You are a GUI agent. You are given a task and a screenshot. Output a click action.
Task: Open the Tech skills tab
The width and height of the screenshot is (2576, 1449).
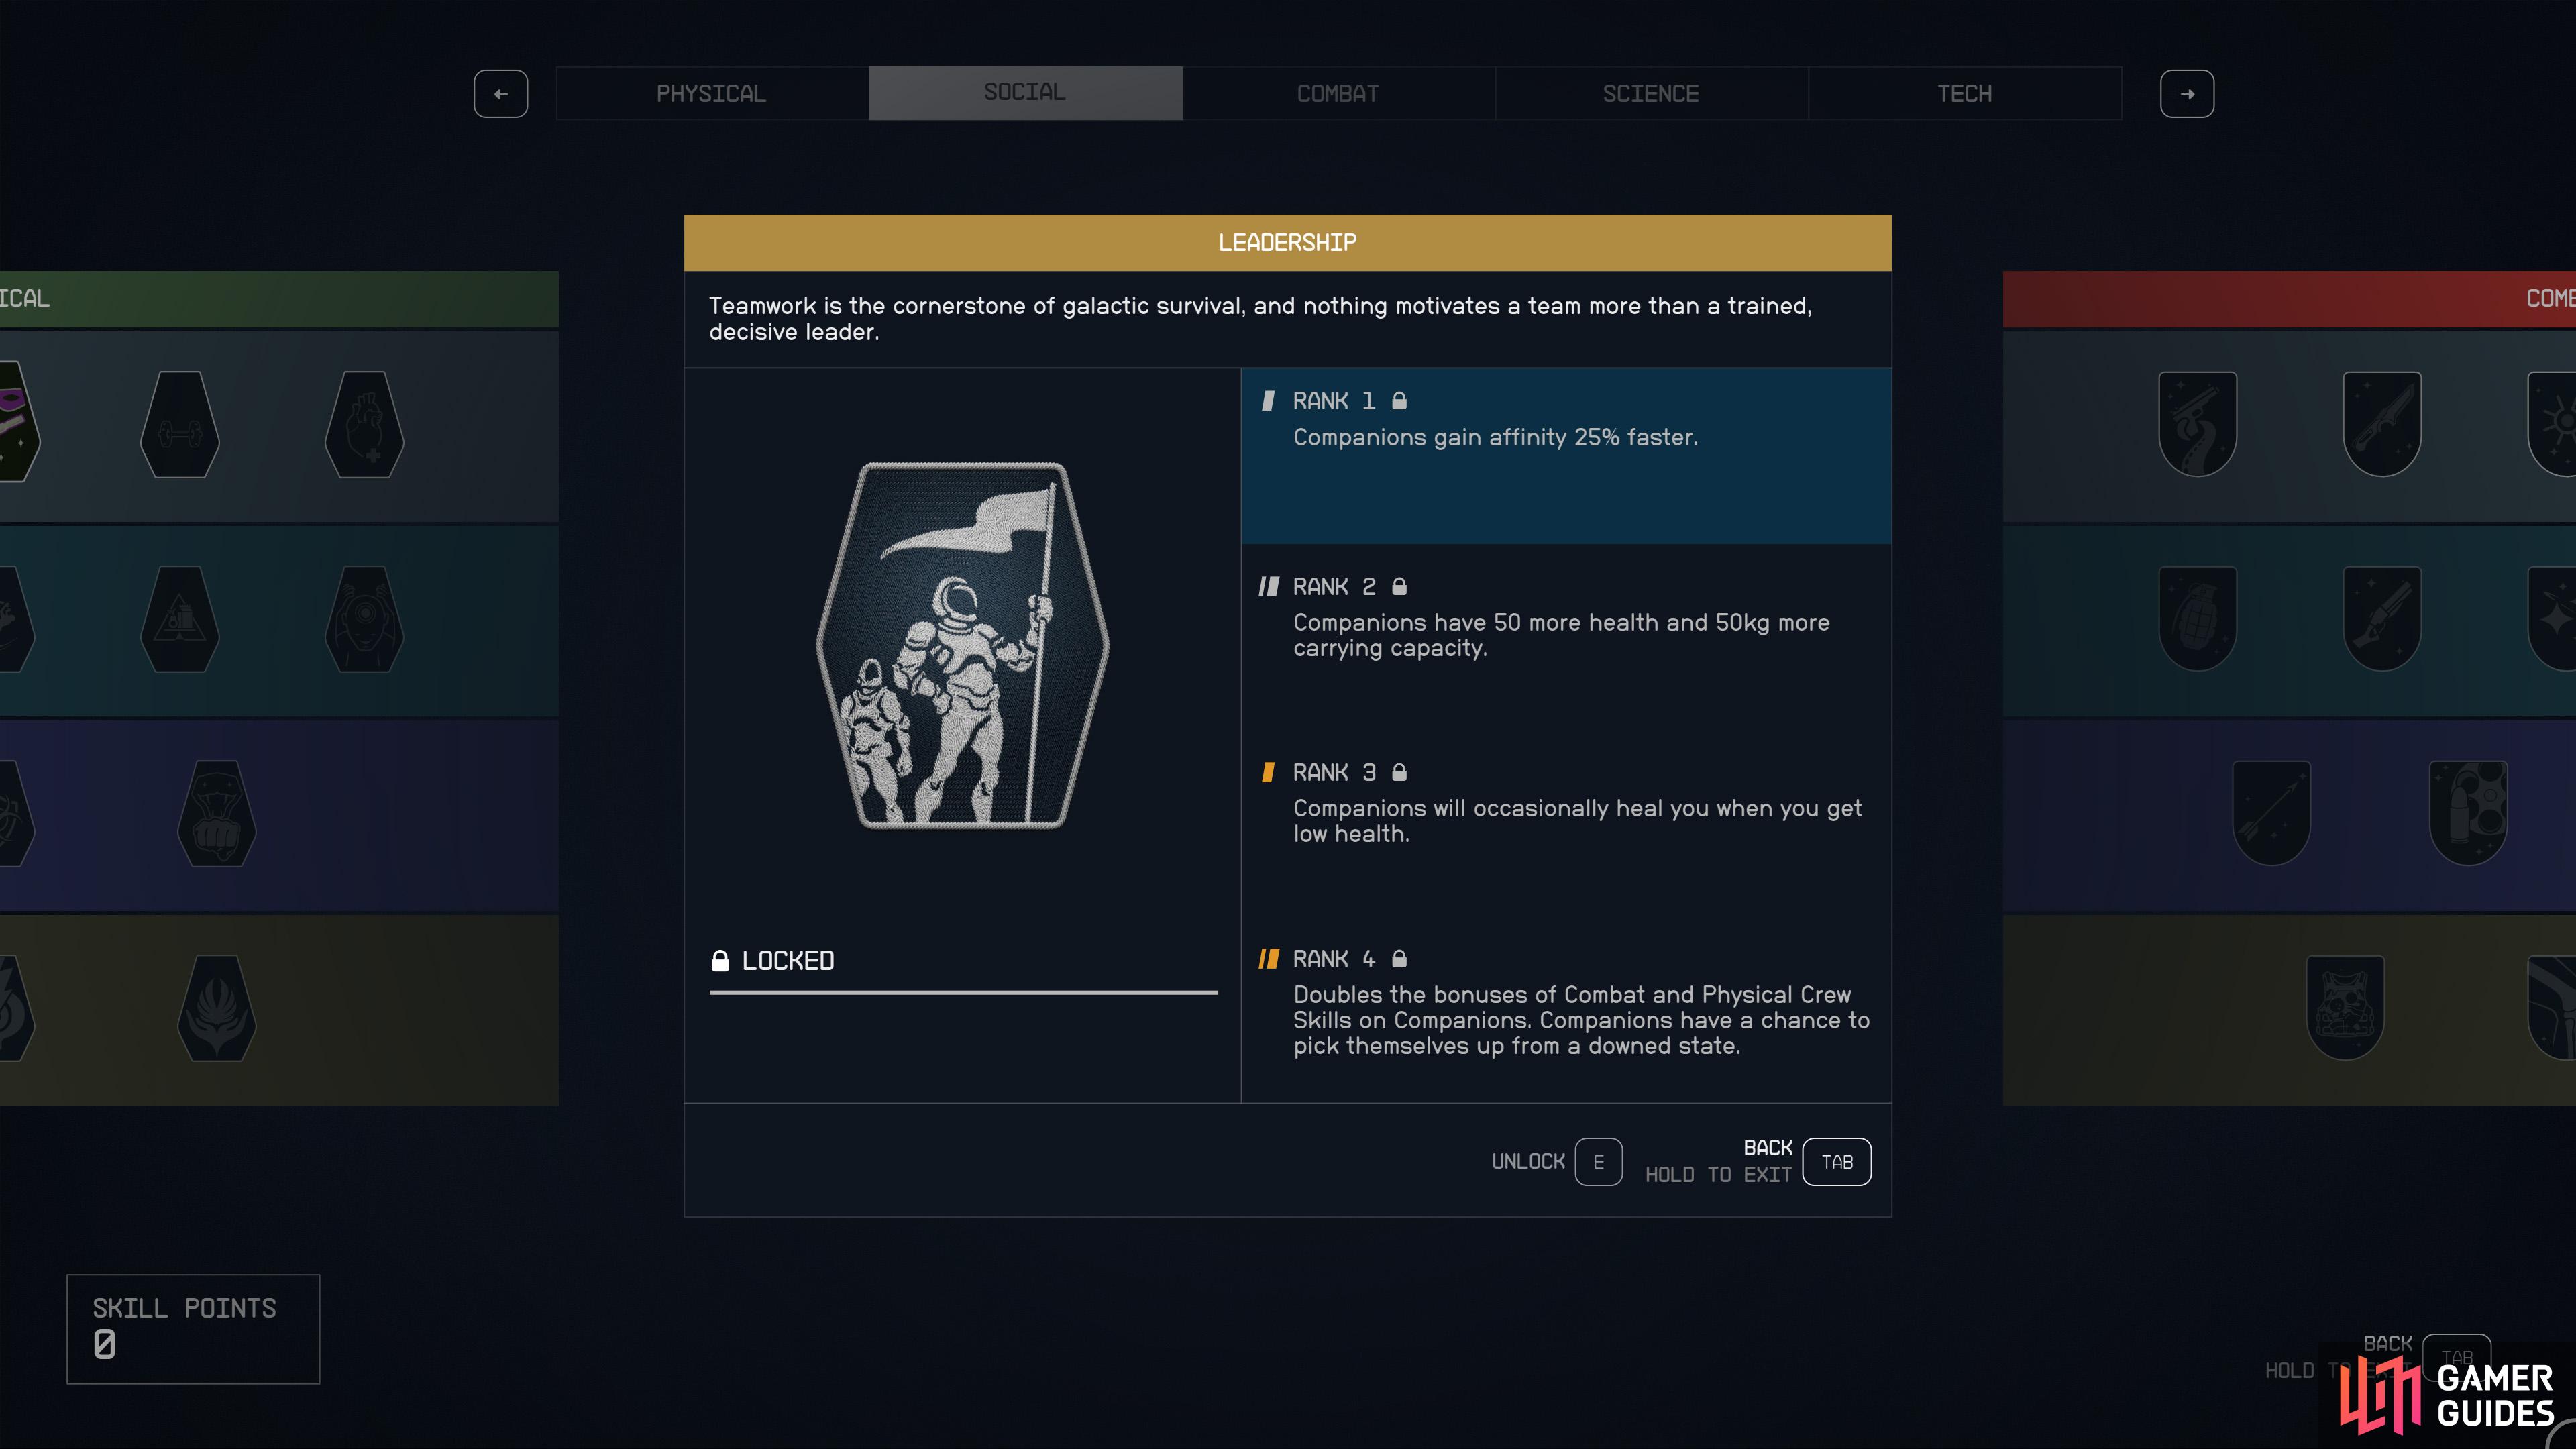point(1964,94)
